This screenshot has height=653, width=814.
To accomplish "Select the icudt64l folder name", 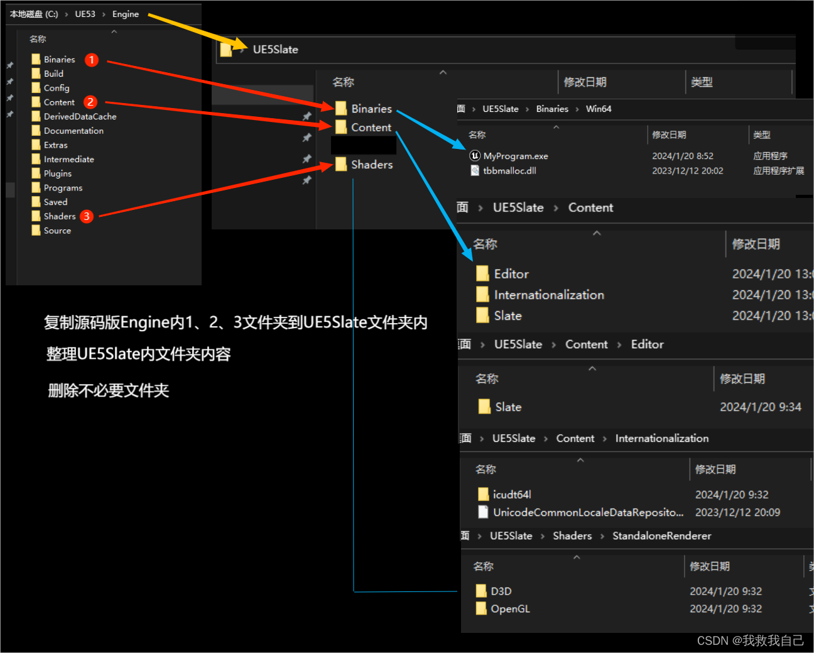I will click(x=512, y=495).
